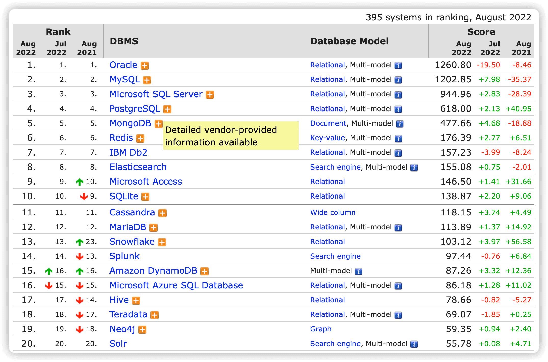The height and width of the screenshot is (362, 548).
Task: Click the info icon in Elasticsearch's Multi-model cell
Action: (414, 168)
